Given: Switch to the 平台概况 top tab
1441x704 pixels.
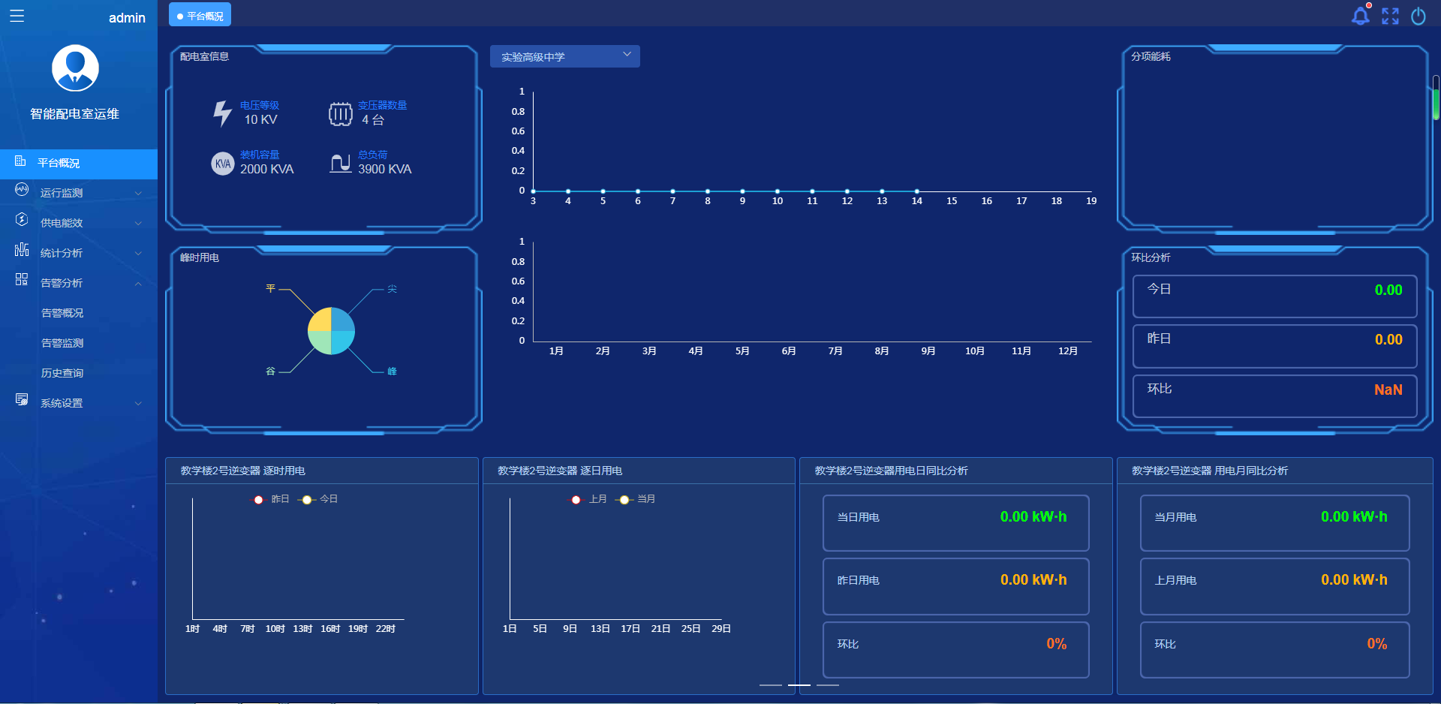Looking at the screenshot, I should click(200, 15).
